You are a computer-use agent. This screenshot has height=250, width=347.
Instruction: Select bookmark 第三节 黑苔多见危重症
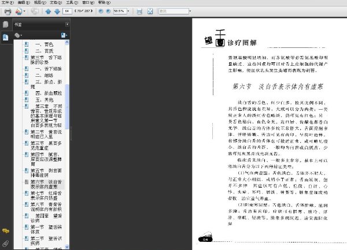pos(46,145)
